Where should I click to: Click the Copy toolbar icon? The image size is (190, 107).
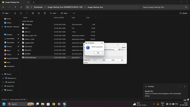21,13
